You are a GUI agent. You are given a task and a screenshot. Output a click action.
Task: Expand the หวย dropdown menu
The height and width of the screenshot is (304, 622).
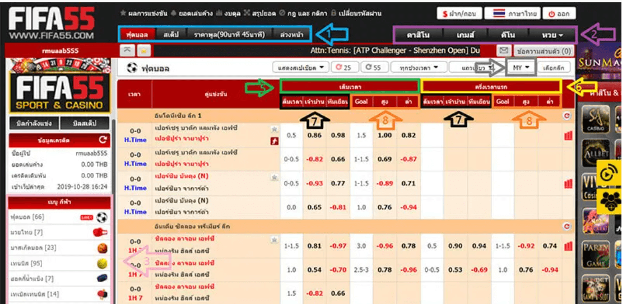[x=552, y=35]
